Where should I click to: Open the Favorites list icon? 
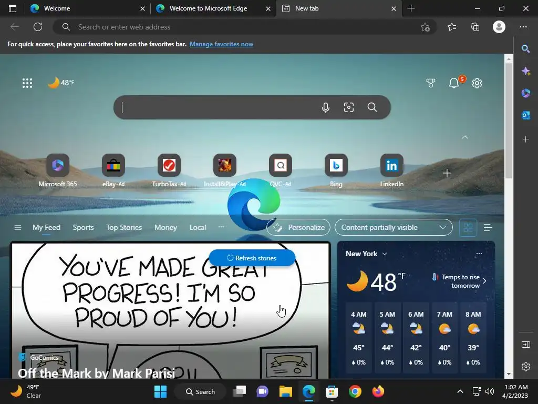pyautogui.click(x=452, y=27)
